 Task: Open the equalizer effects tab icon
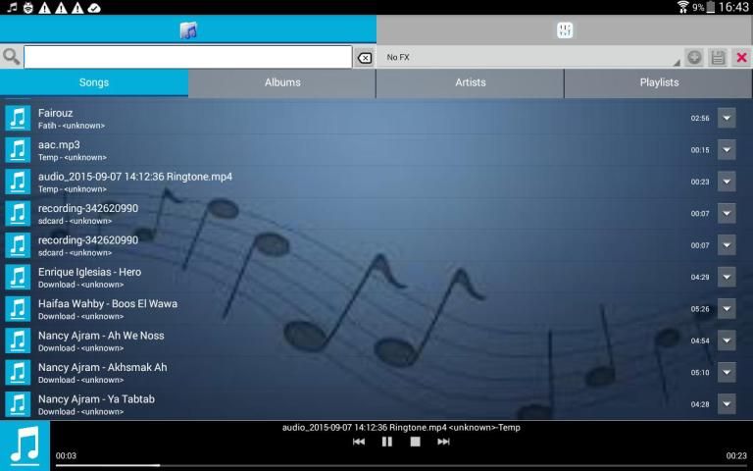coord(565,30)
